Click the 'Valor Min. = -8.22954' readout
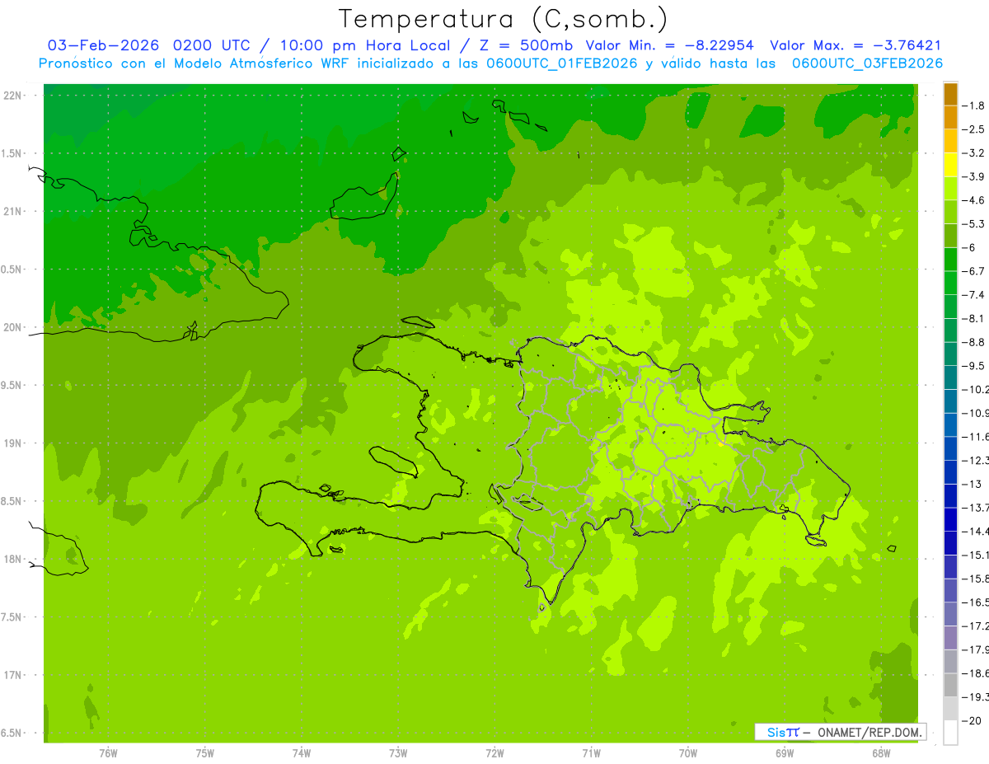The height and width of the screenshot is (764, 989). coord(669,45)
